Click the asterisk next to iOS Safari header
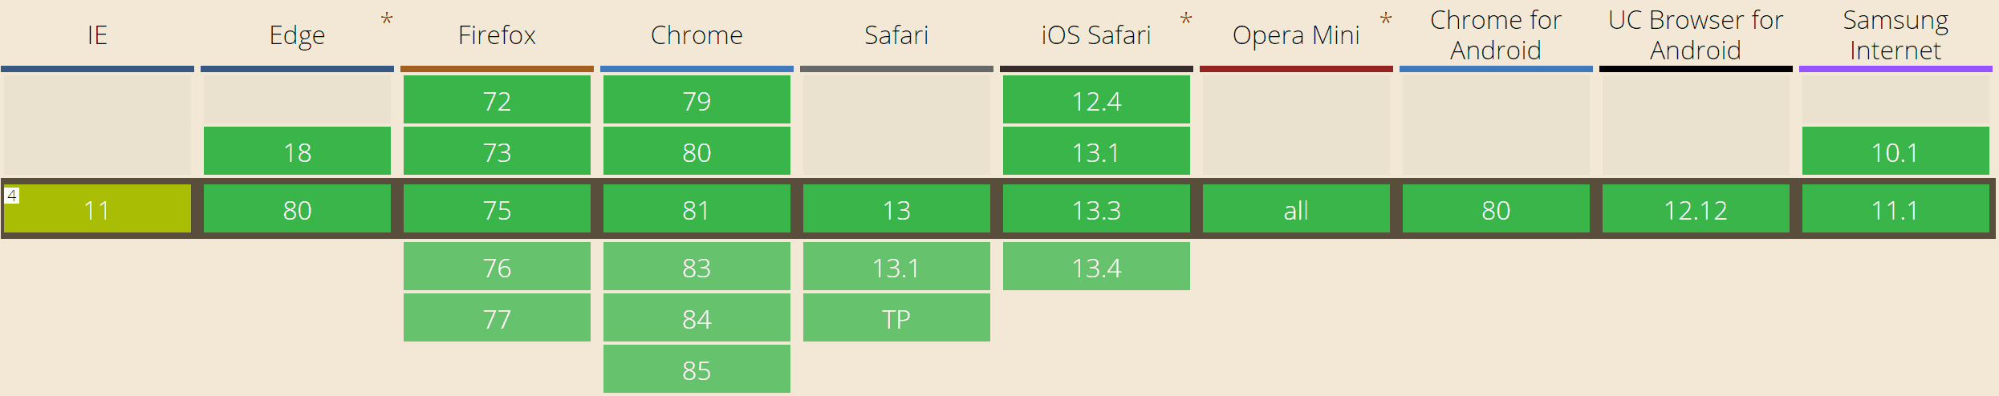 point(1186,19)
